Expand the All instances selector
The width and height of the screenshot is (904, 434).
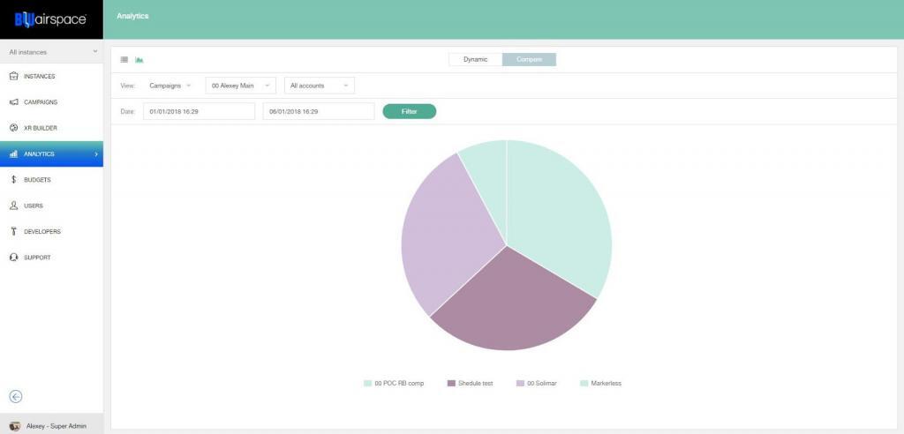51,52
